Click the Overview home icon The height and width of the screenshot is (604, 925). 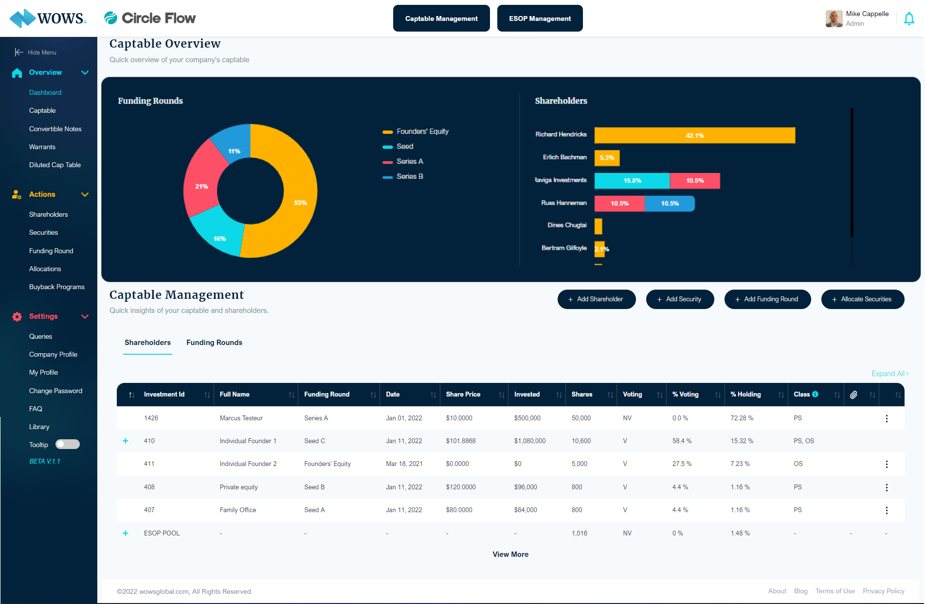[x=17, y=72]
